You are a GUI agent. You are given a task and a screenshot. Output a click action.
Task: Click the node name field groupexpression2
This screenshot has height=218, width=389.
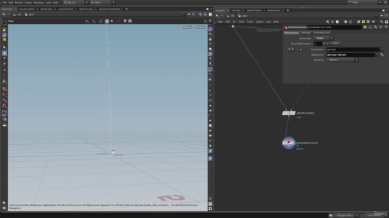tap(334, 27)
